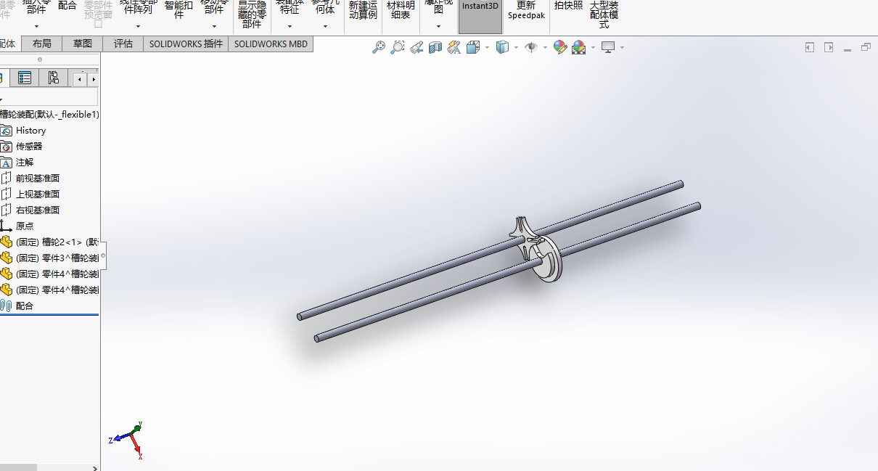Open the View Orientation cube
This screenshot has width=878, height=471.
tap(473, 48)
